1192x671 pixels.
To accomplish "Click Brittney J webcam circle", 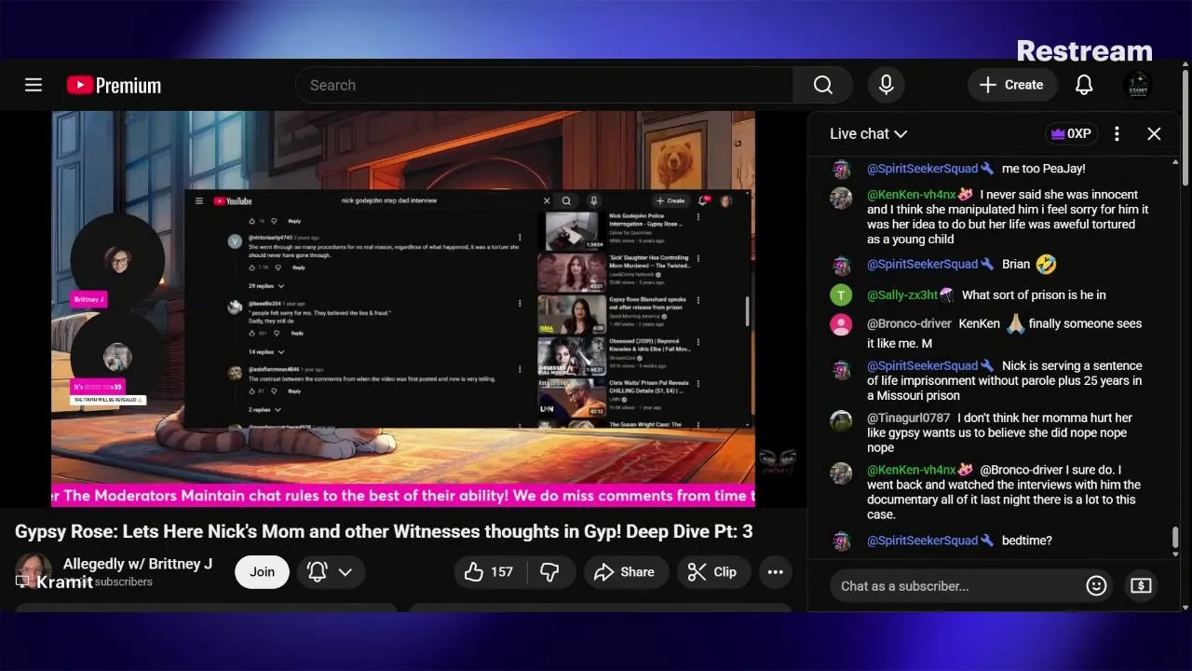I will 117,260.
